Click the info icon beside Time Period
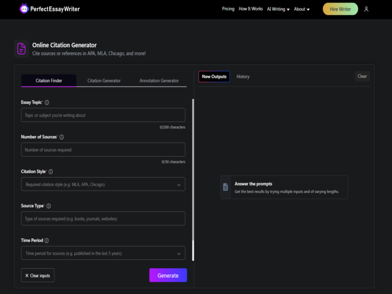Screen dimensions: 392x294 pos(47,241)
